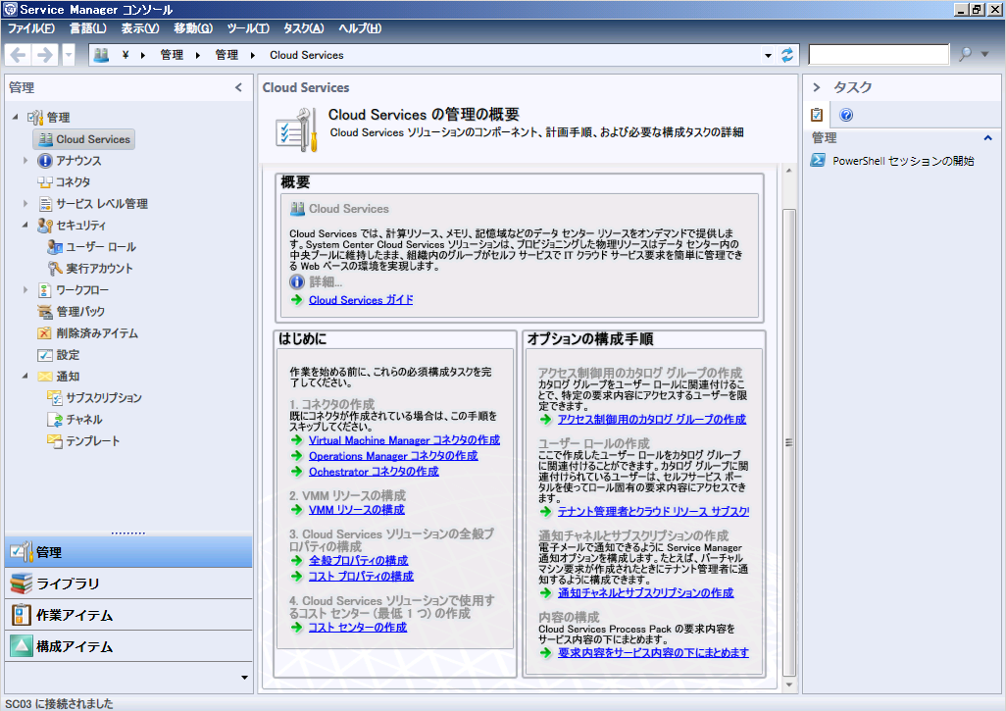1006x711 pixels.
Task: Switch to the 管理 workspace
Action: 128,552
